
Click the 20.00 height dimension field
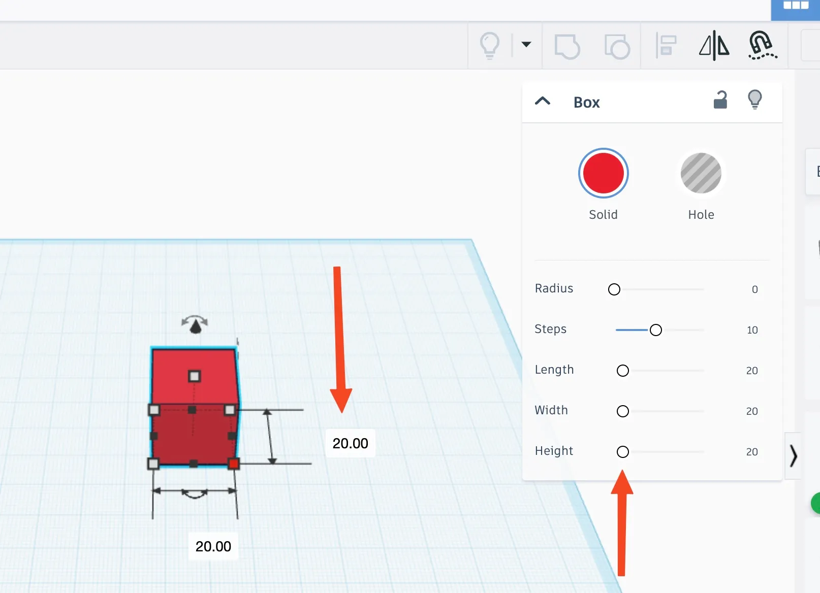coord(350,443)
